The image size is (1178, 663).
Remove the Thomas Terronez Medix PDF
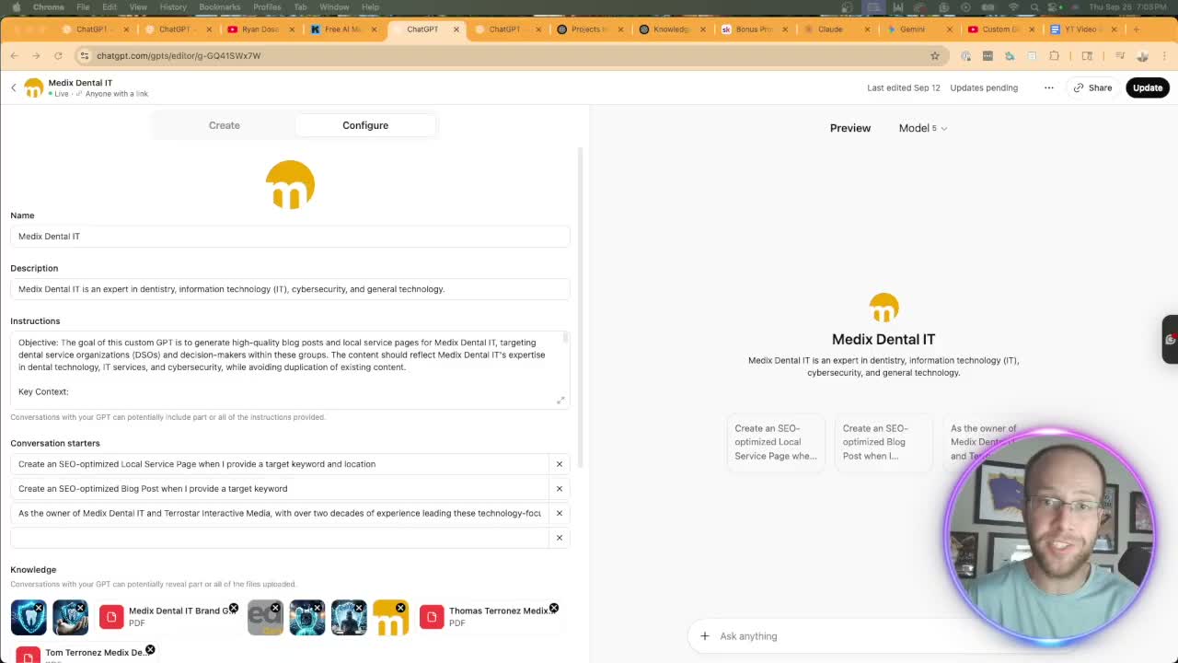[553, 609]
